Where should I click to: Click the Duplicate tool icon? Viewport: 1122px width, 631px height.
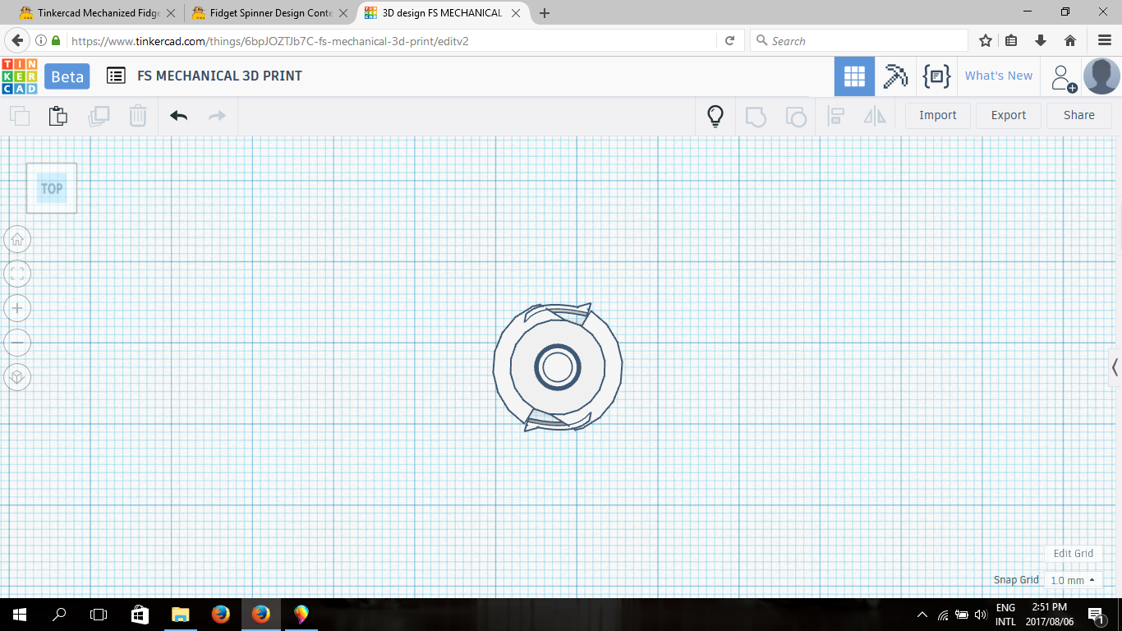99,116
